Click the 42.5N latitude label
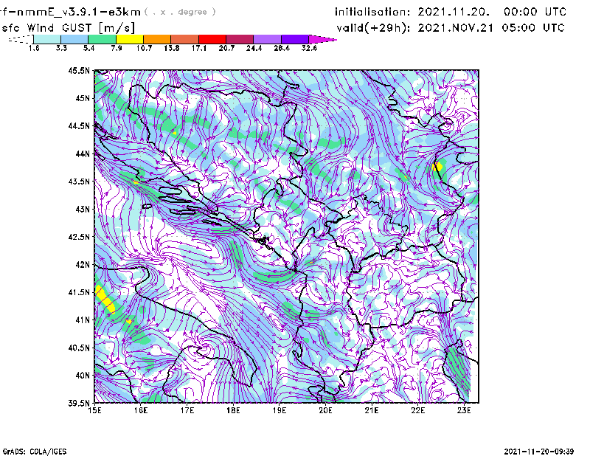 (79, 237)
